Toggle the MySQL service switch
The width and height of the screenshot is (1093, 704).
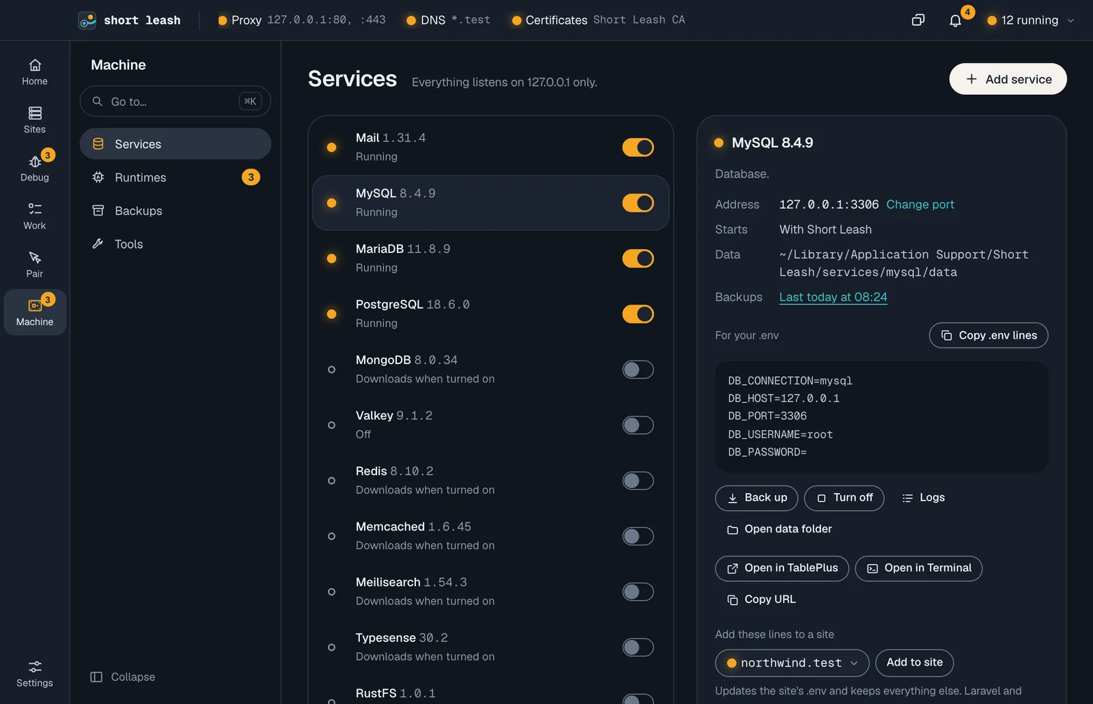(x=638, y=203)
